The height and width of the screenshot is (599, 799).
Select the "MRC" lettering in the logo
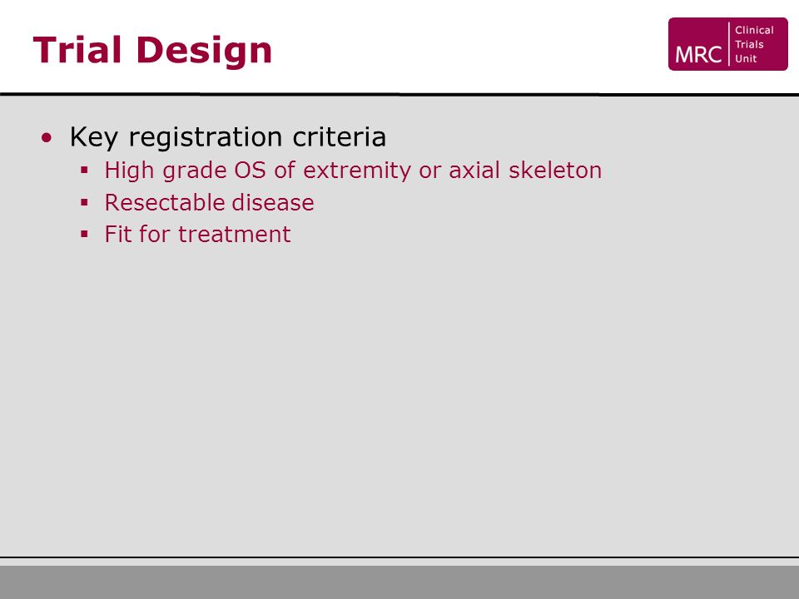[x=698, y=55]
